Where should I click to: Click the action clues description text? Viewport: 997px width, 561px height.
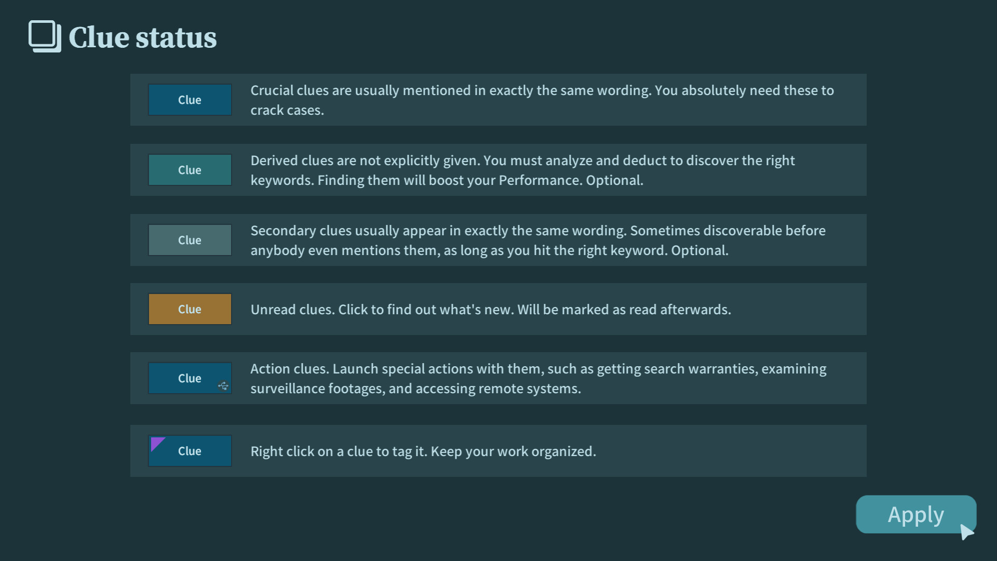[538, 378]
